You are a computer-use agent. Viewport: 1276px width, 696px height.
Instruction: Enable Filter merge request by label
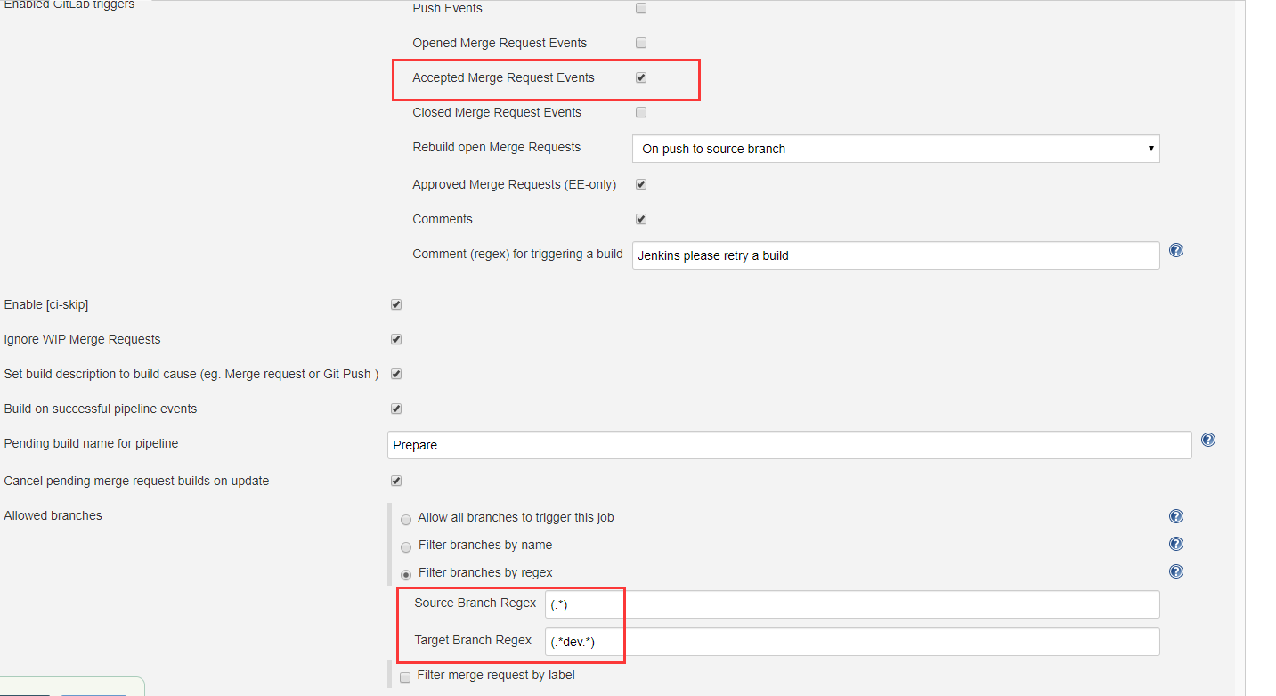[405, 677]
